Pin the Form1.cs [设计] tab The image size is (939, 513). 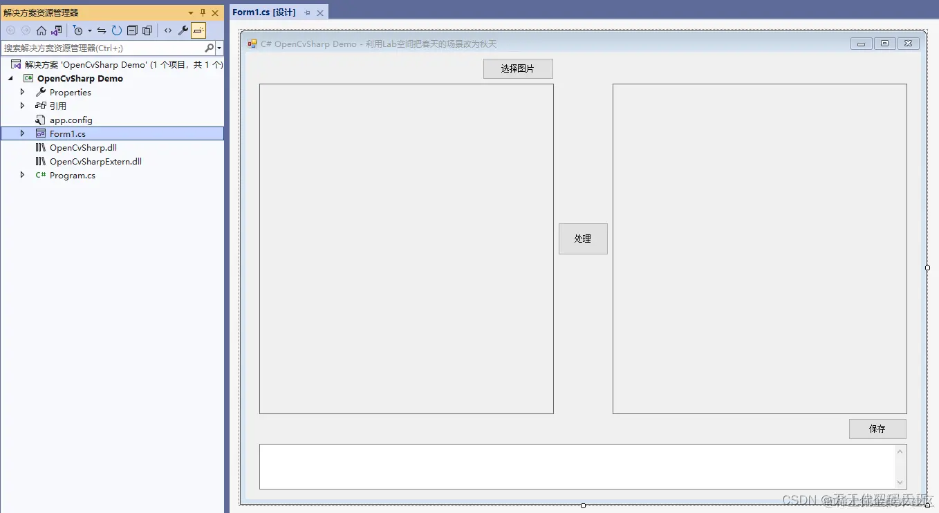click(x=308, y=13)
